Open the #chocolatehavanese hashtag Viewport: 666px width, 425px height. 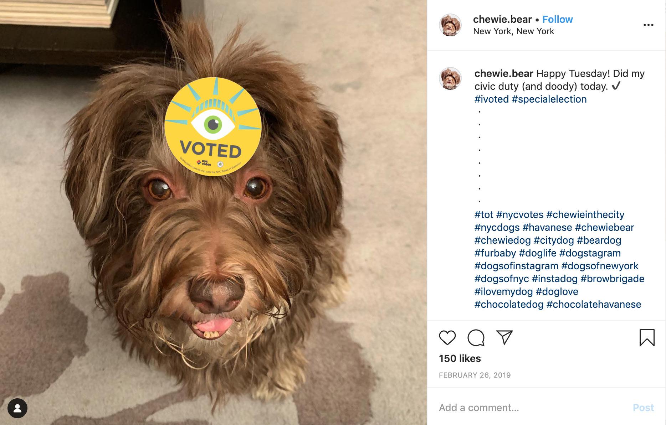(594, 304)
